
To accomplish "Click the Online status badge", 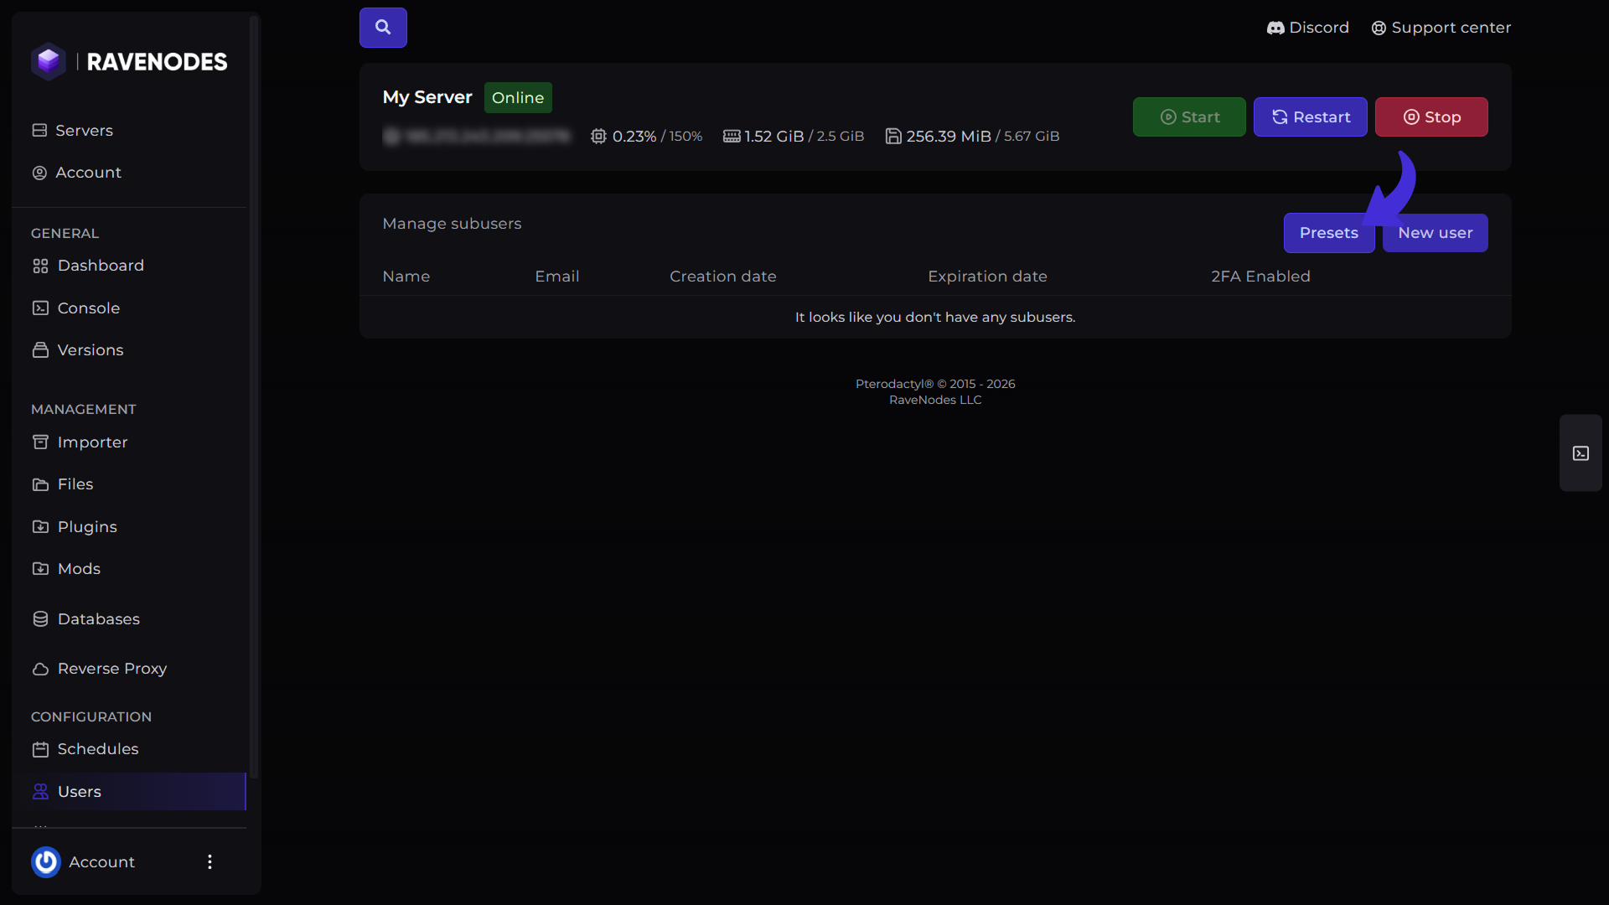I will 518,98.
